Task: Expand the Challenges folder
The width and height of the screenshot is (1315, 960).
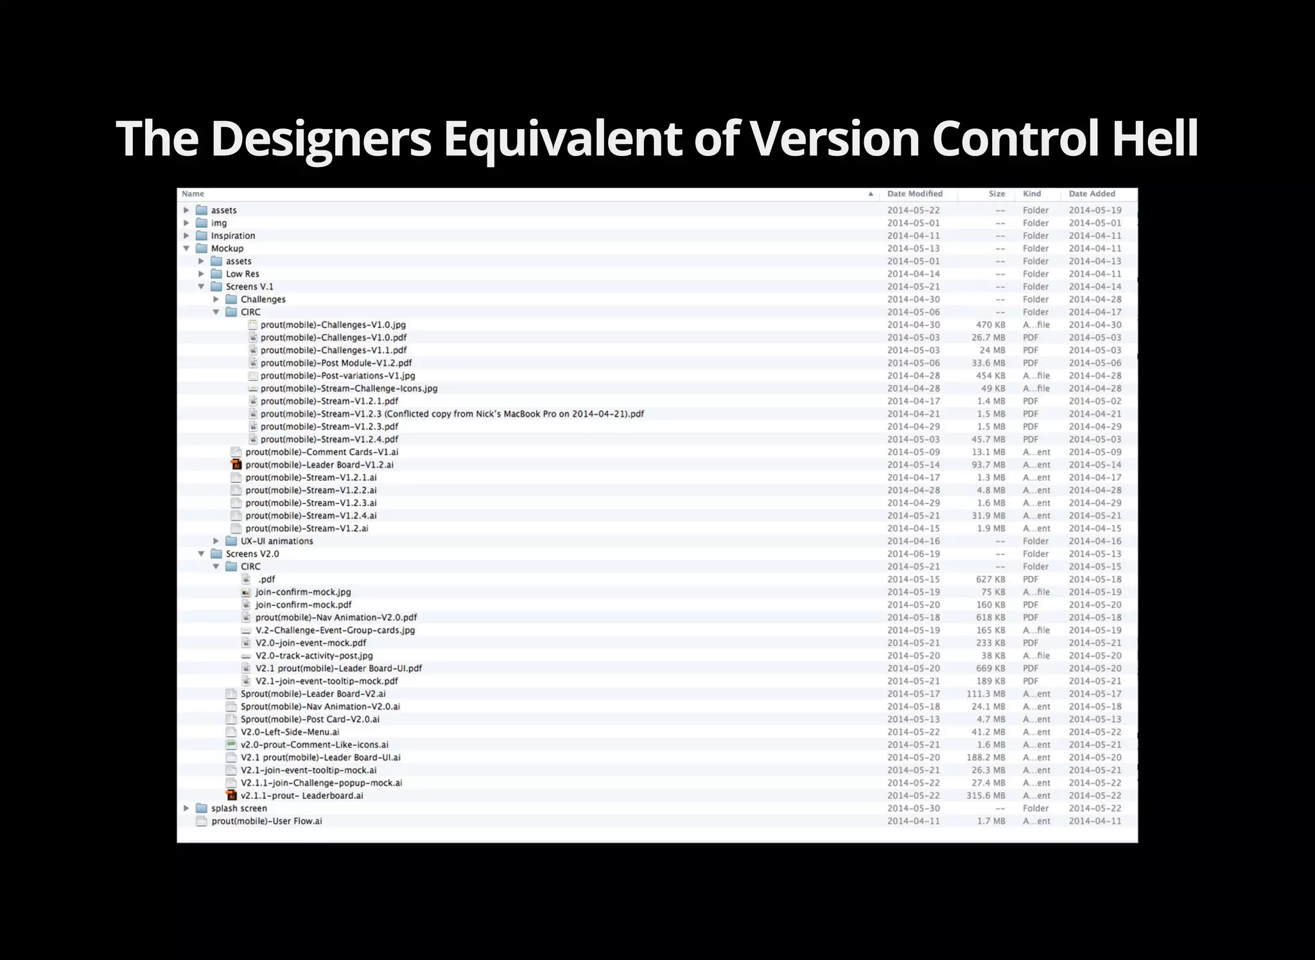Action: click(216, 299)
